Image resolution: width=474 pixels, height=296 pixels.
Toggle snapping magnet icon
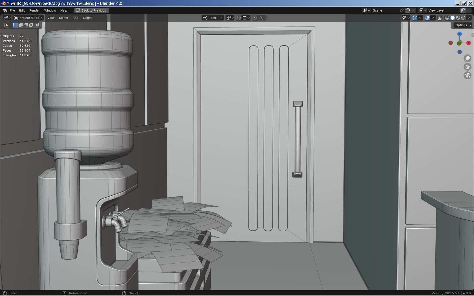click(x=239, y=18)
